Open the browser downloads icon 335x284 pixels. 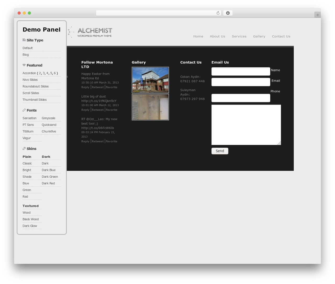228,13
